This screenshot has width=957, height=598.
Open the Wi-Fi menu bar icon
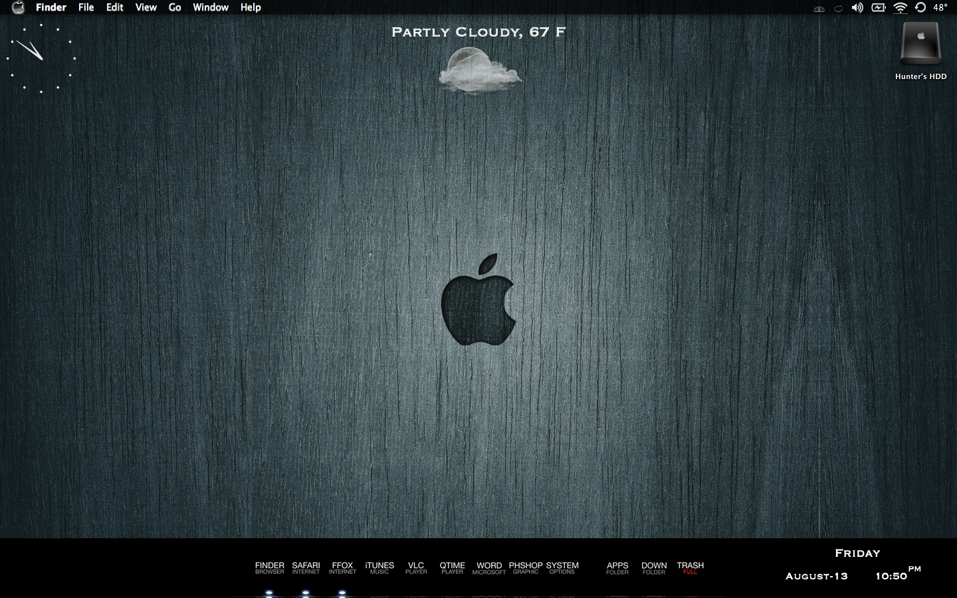(x=900, y=7)
